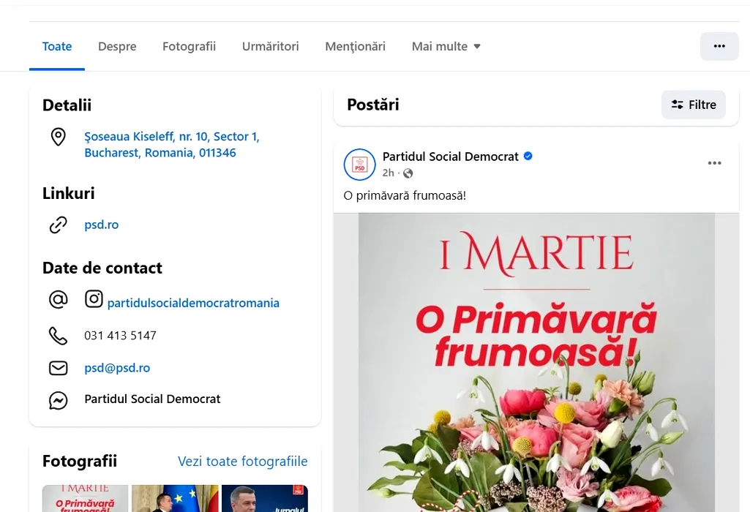The width and height of the screenshot is (750, 512).
Task: Click the location pin icon in Detalii
Action: 58,137
